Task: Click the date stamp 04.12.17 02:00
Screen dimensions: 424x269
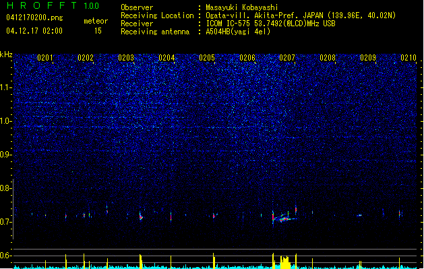Action: (34, 31)
